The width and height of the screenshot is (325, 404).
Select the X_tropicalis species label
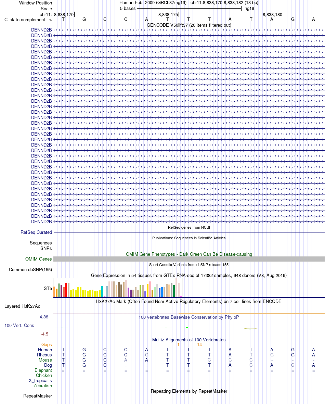pyautogui.click(x=40, y=381)
